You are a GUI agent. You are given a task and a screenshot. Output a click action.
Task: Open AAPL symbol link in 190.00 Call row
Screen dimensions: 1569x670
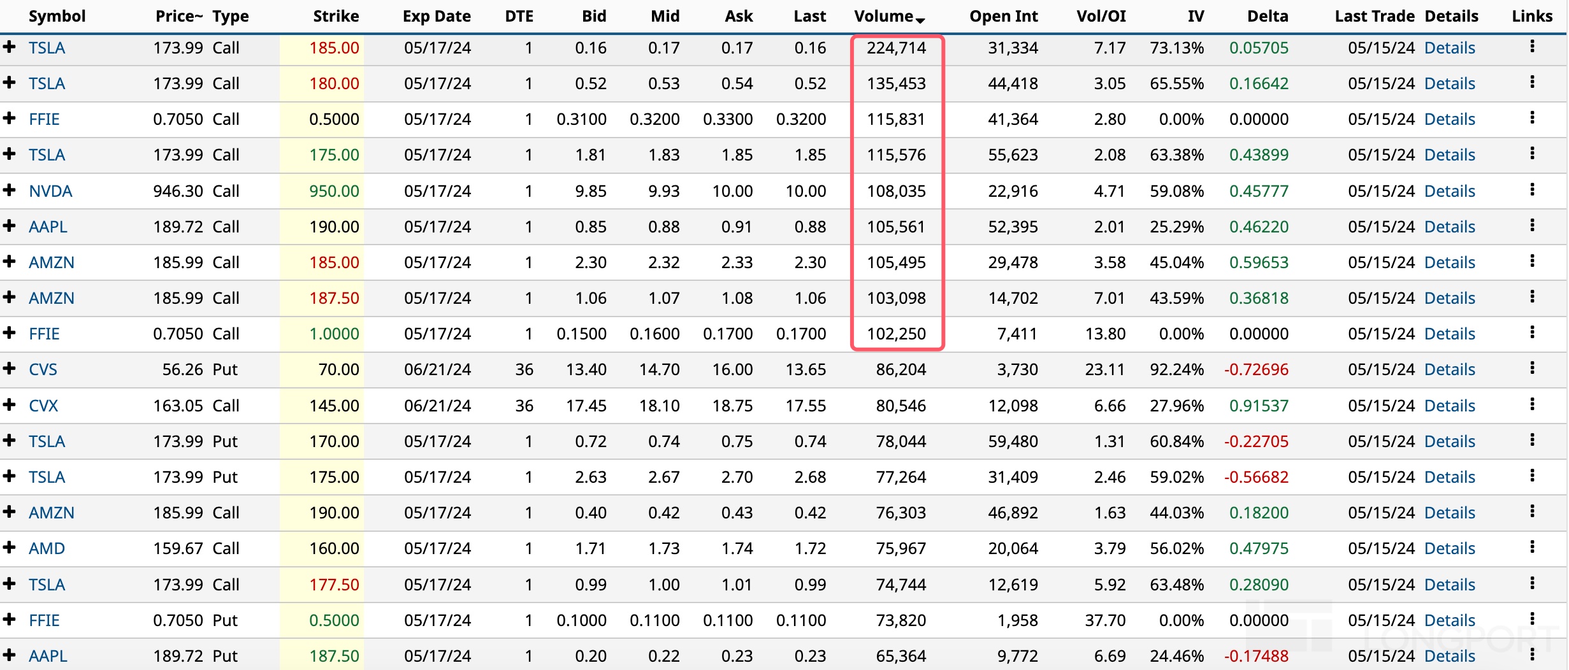point(48,227)
